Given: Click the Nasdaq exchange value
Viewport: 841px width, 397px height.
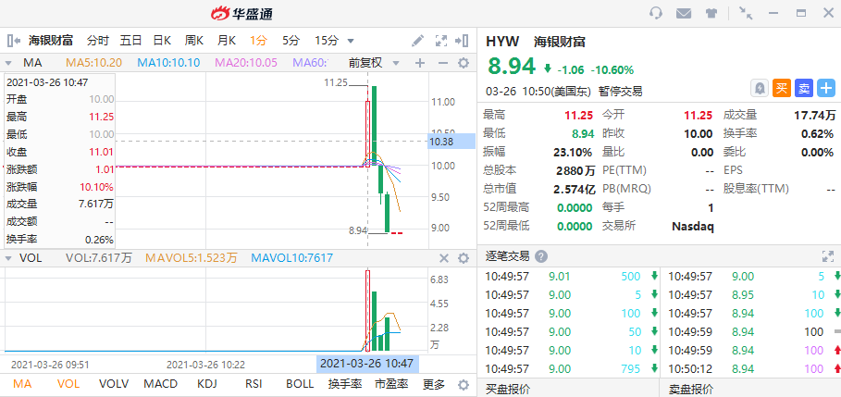Looking at the screenshot, I should point(692,227).
